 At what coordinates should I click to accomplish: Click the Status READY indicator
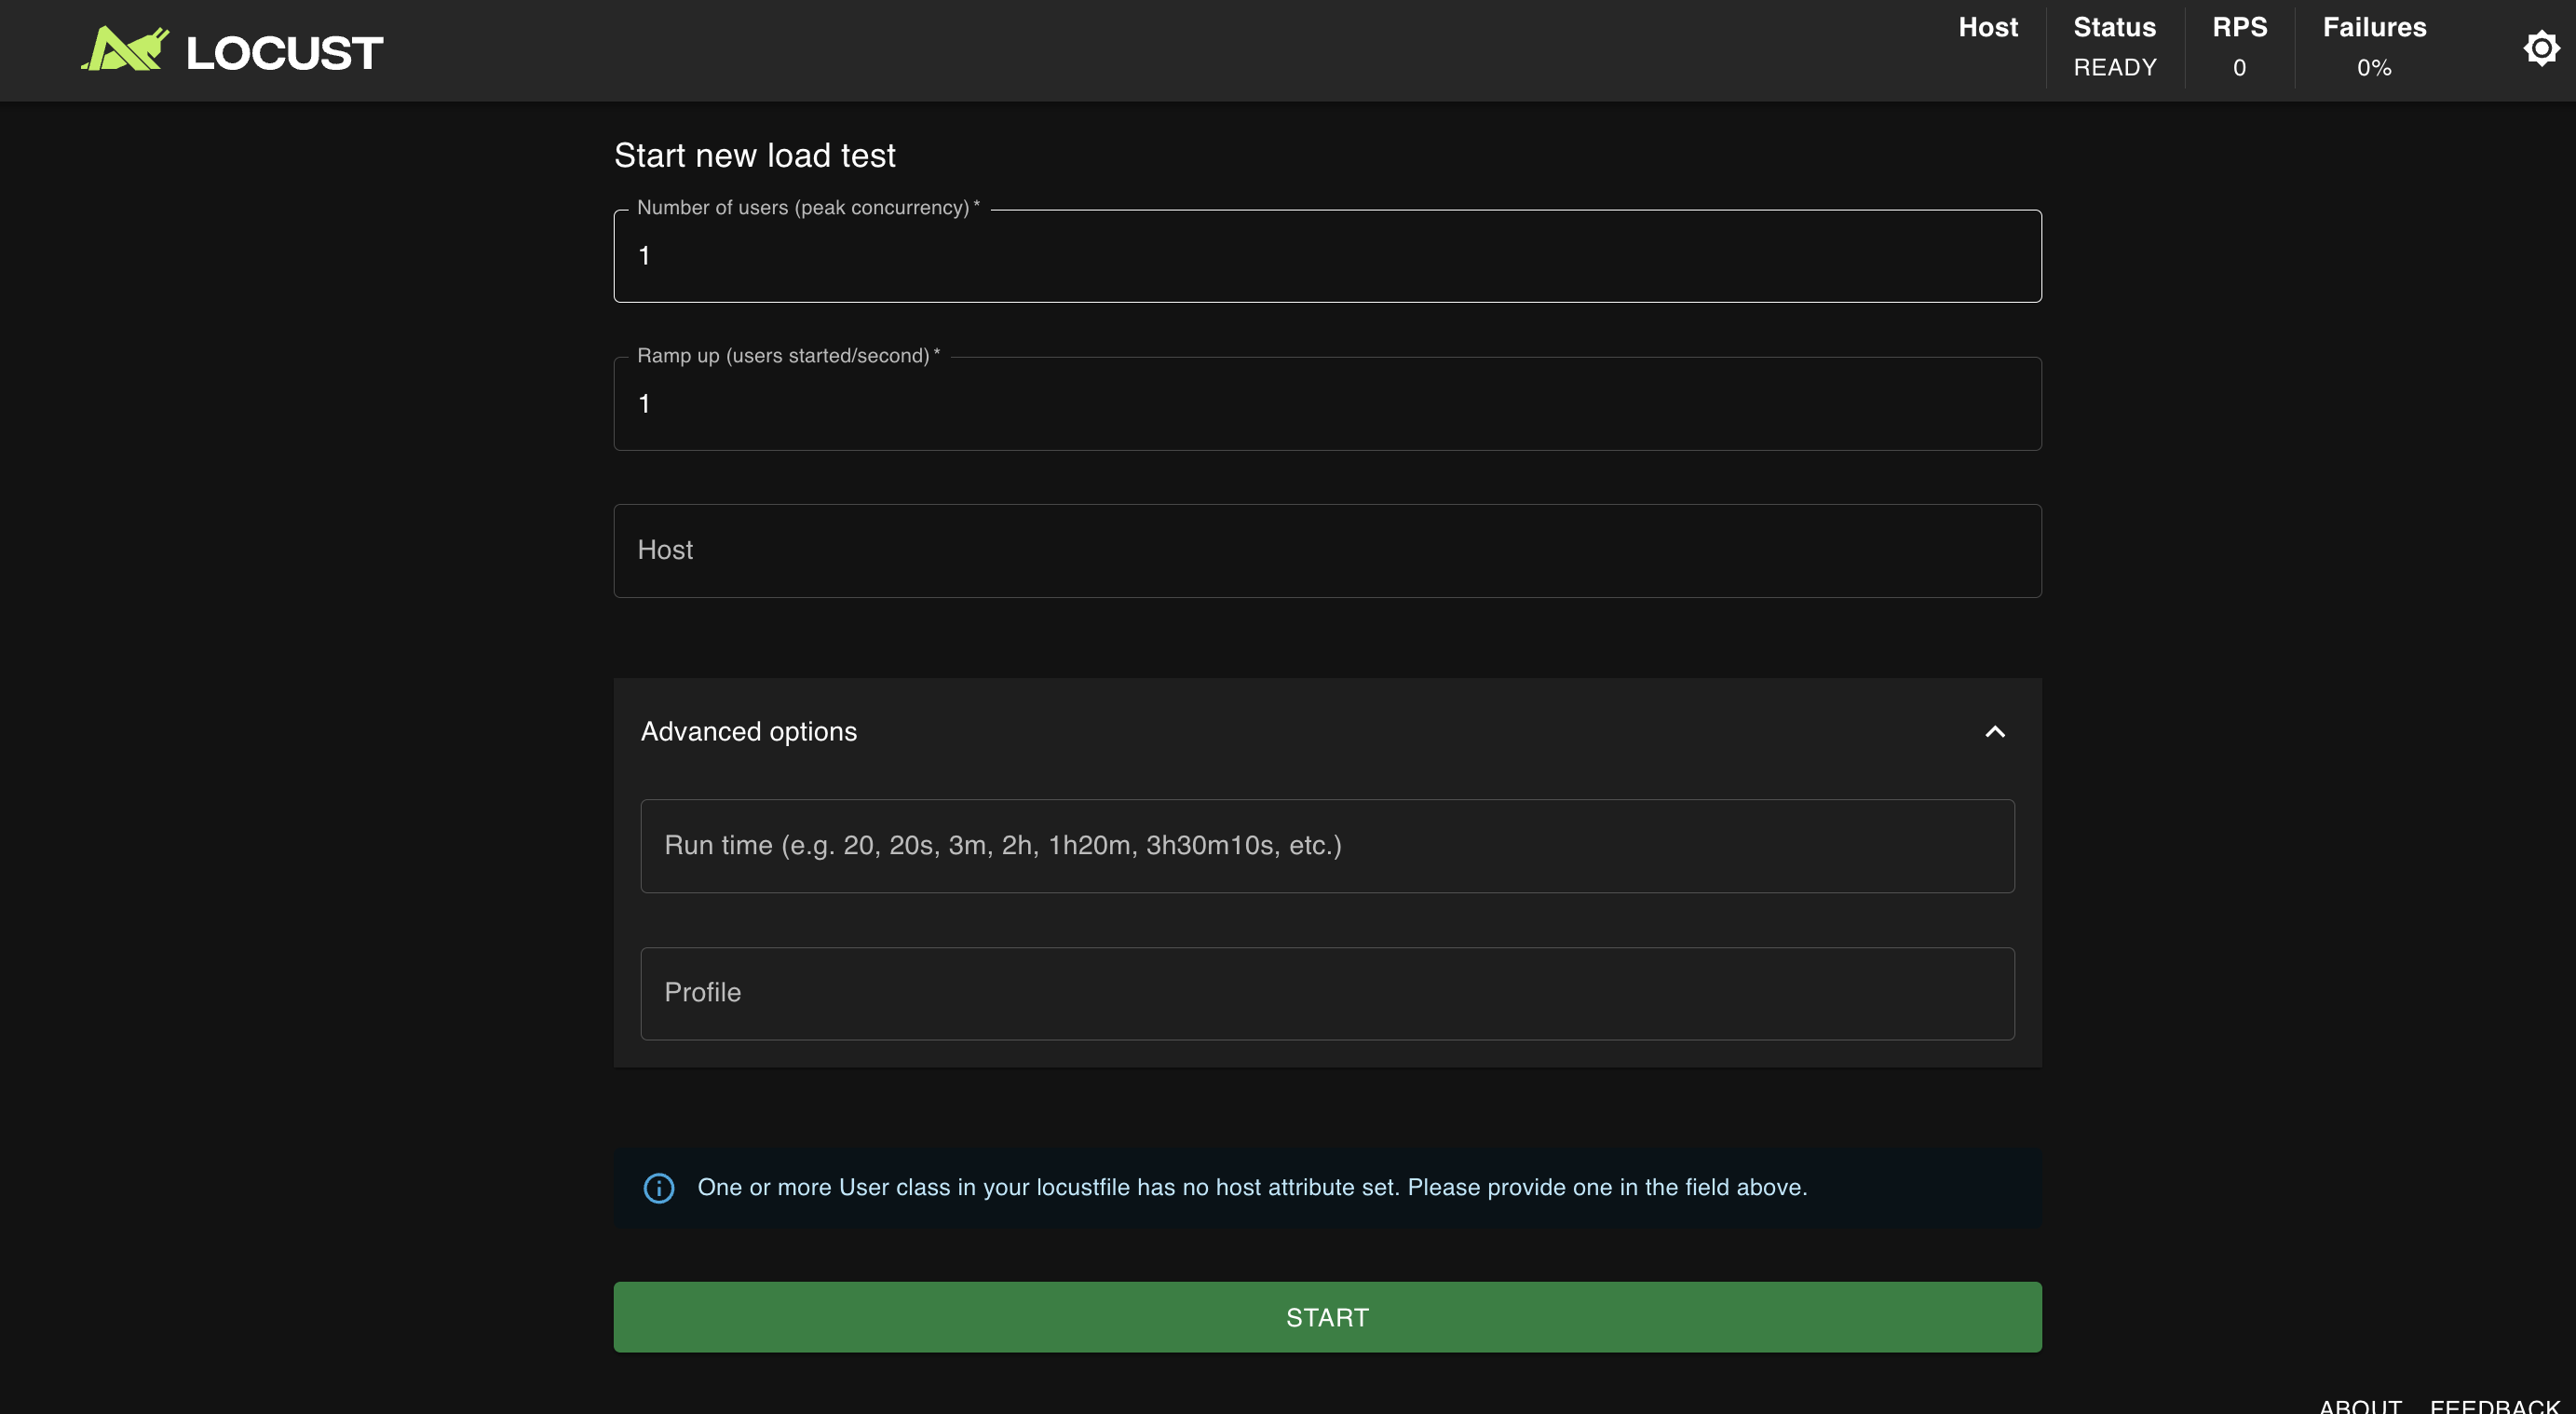tap(2114, 67)
